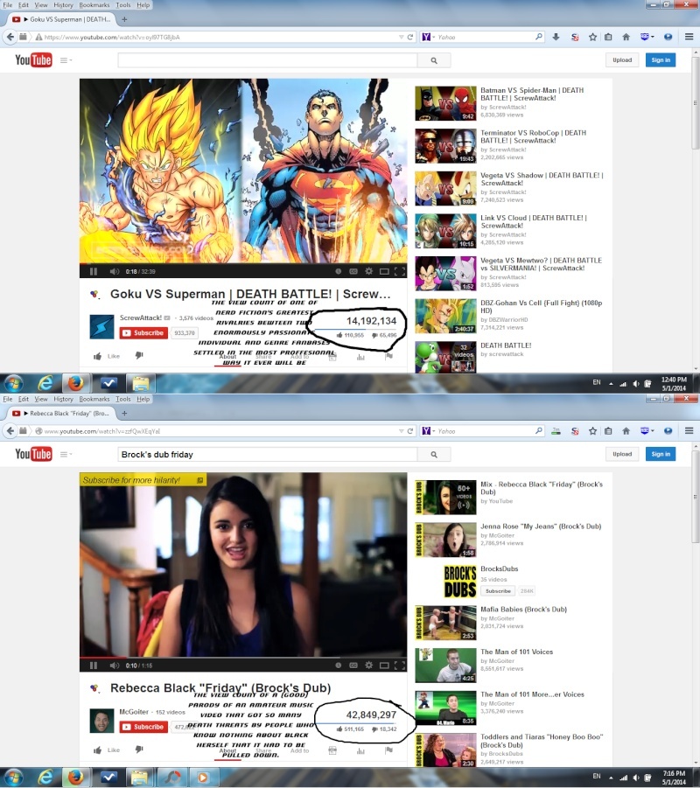Open the Tools menu in Rebecca Black window

pos(123,399)
